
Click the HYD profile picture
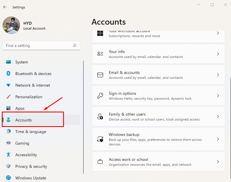tap(11, 25)
